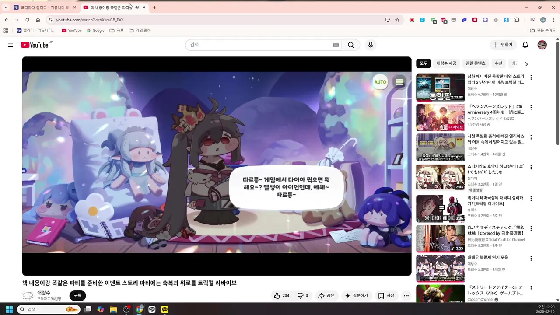Screen dimensions: 560x315
Task: Open the Windows Start menu
Action: pos(9,309)
